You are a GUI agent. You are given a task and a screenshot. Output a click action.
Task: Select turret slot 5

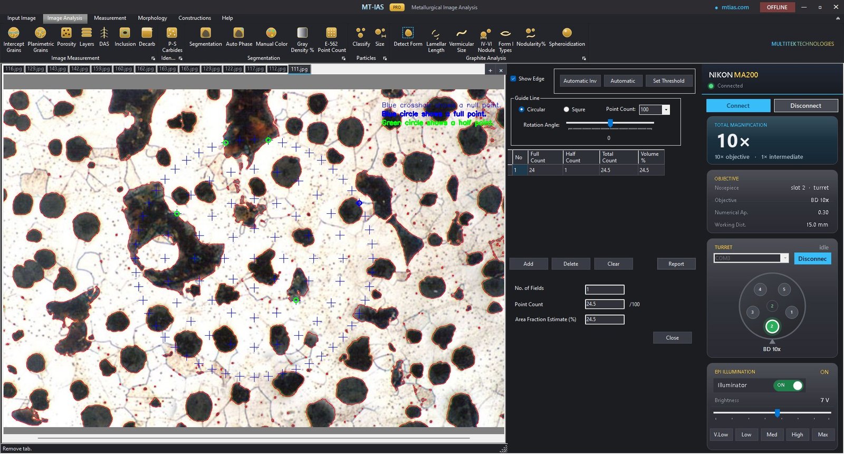coord(784,289)
